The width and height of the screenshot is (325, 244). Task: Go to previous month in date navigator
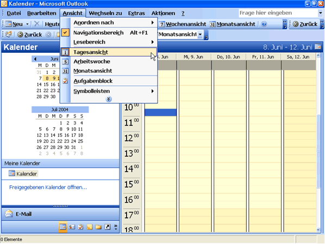tap(35, 59)
